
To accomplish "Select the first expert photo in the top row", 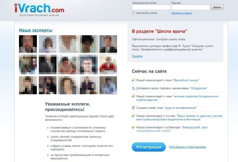I will 28,44.
